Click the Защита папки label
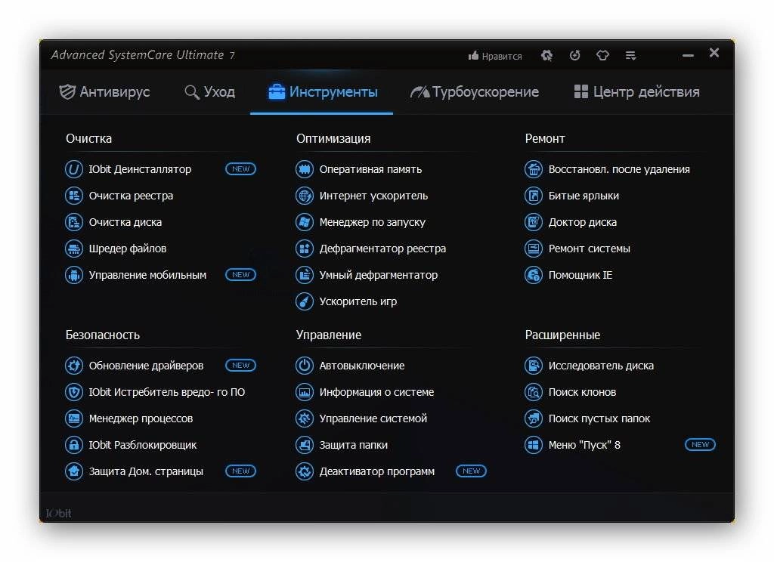 354,445
